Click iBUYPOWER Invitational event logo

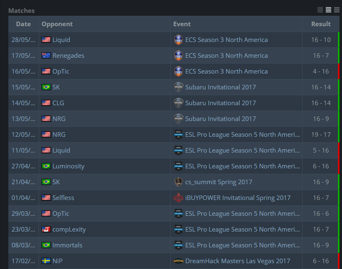(x=178, y=197)
